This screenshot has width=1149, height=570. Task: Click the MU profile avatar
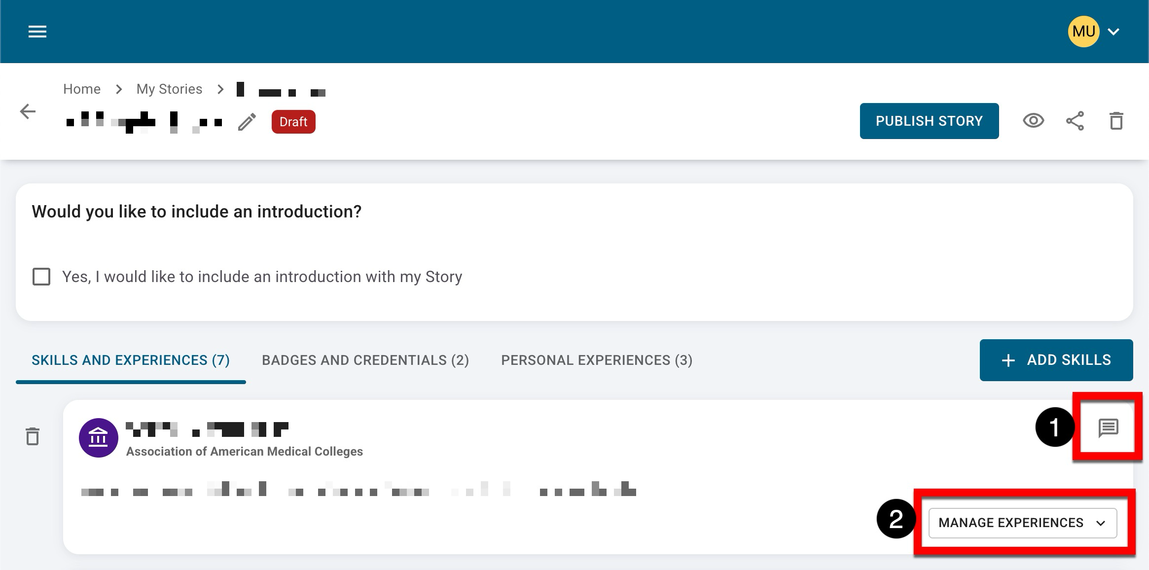(x=1083, y=32)
